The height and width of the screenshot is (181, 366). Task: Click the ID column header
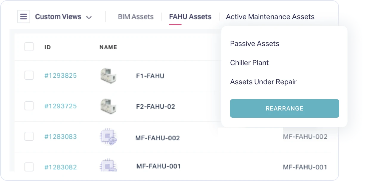[x=47, y=47]
